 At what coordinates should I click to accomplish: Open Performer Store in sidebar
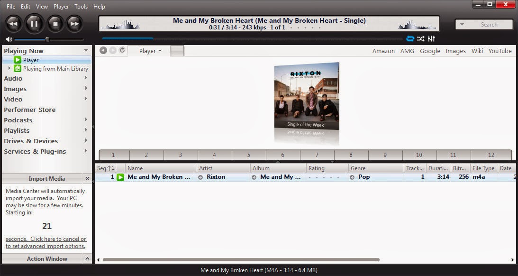pyautogui.click(x=30, y=110)
